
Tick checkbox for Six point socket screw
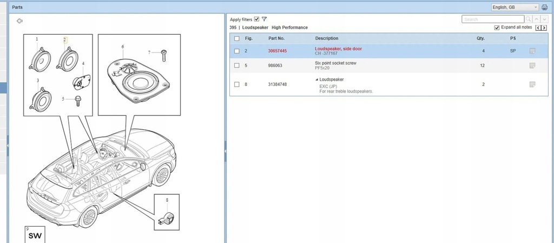point(237,65)
